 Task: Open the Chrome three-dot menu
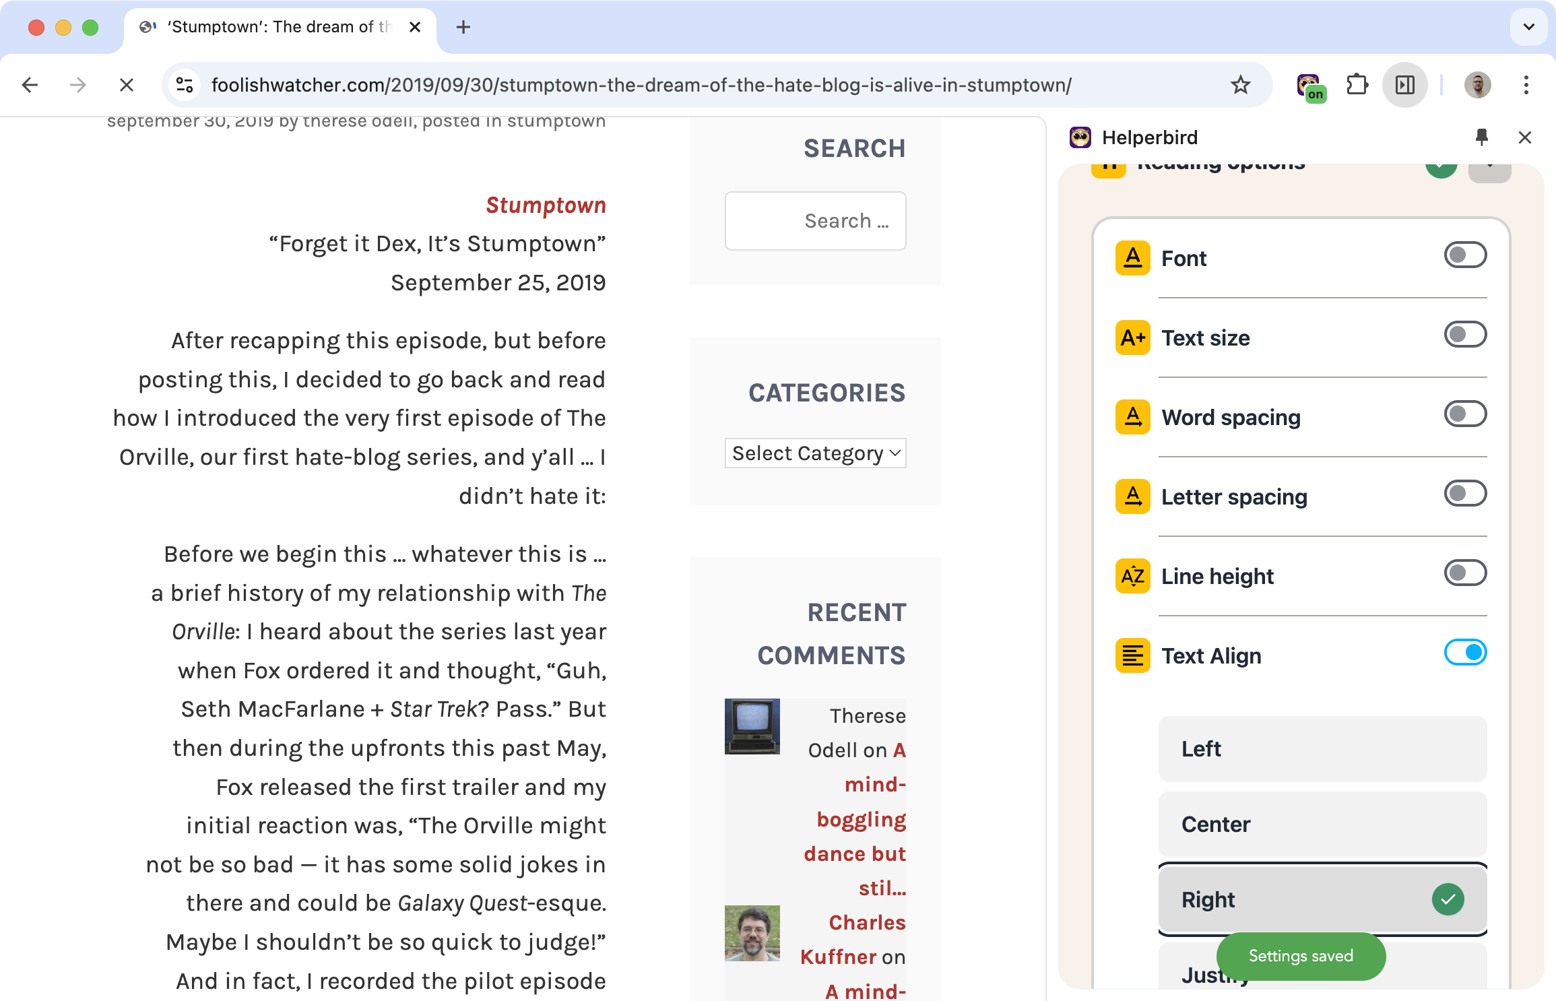coord(1526,85)
